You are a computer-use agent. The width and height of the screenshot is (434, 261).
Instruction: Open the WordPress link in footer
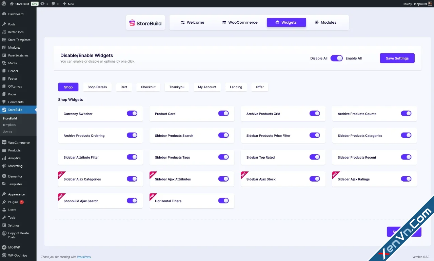(x=84, y=257)
